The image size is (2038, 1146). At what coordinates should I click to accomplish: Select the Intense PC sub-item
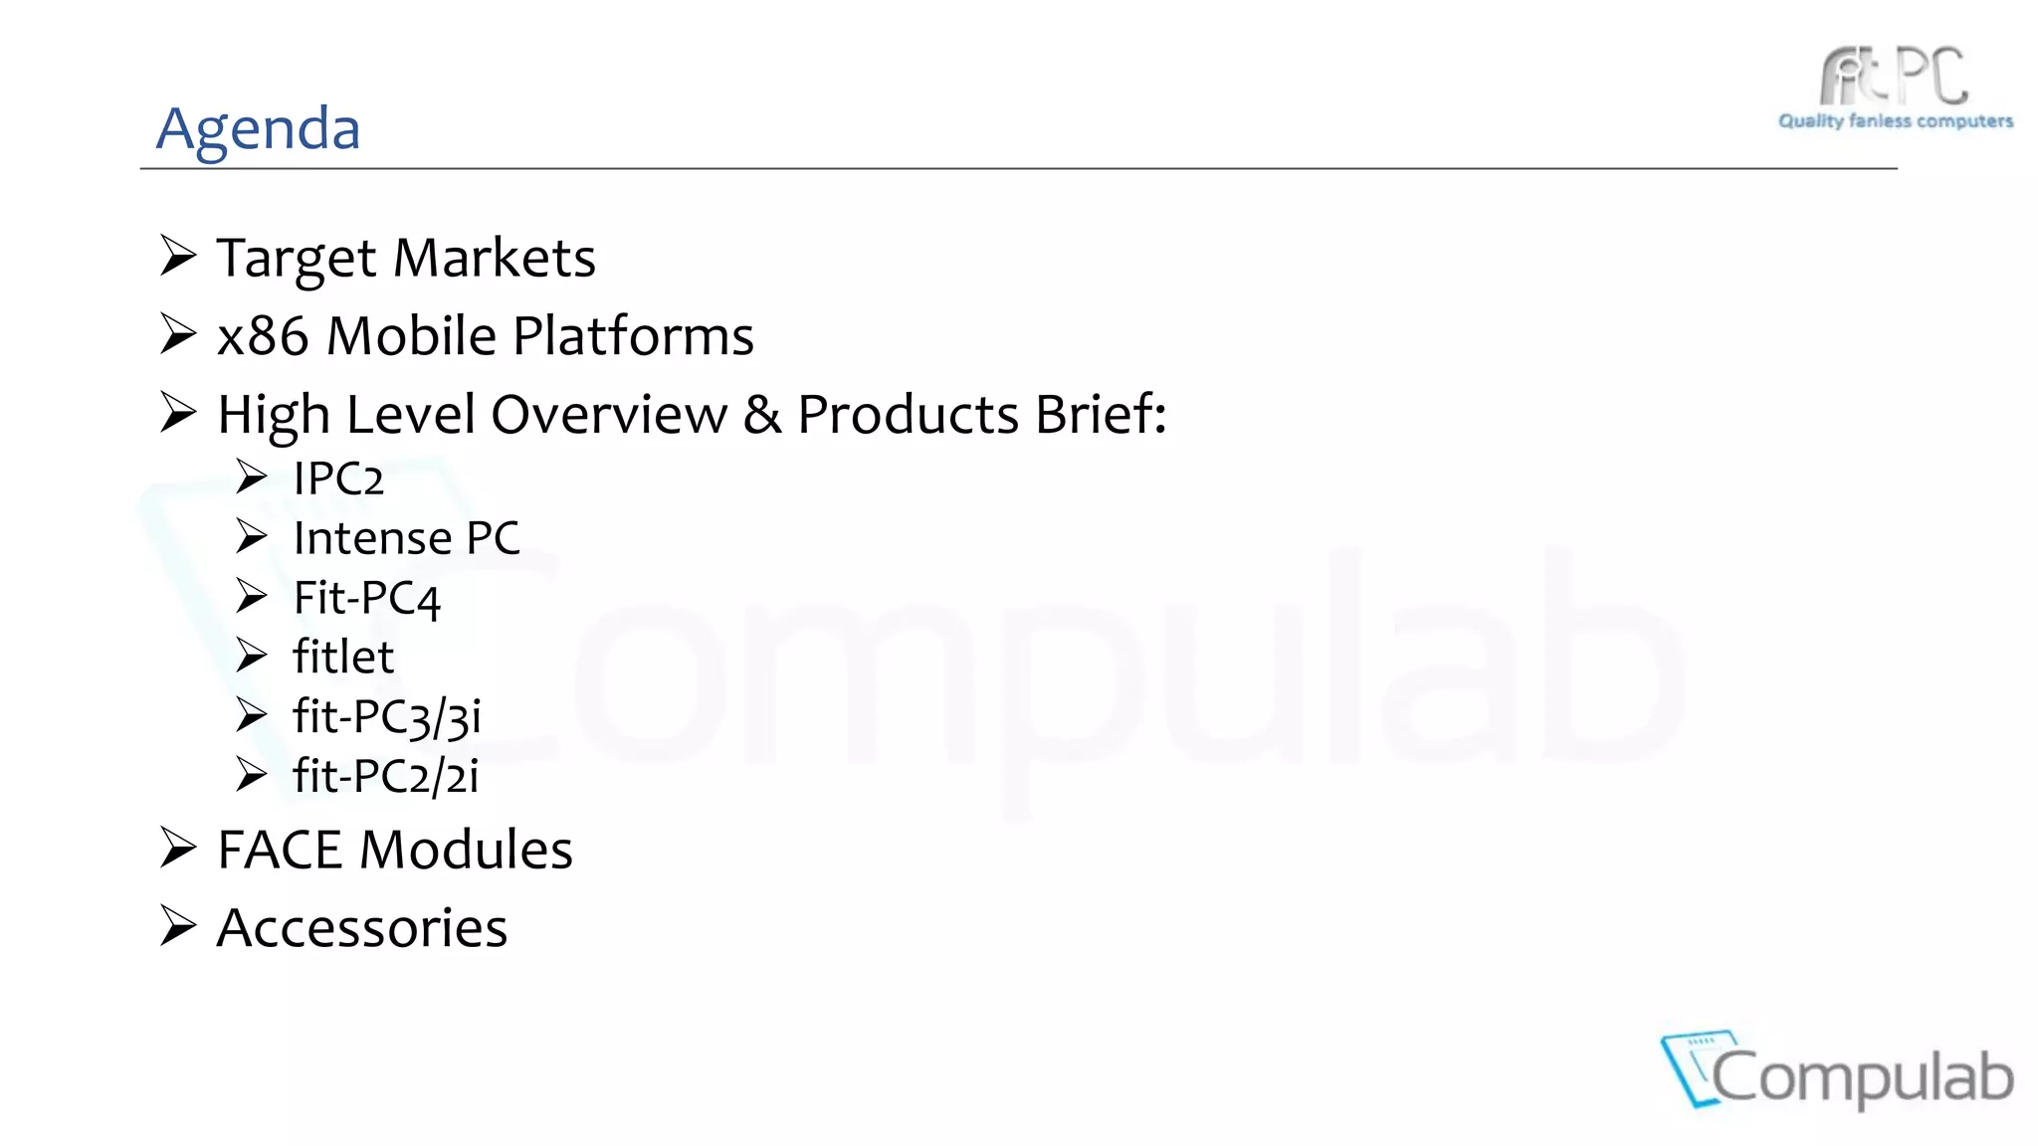point(406,538)
